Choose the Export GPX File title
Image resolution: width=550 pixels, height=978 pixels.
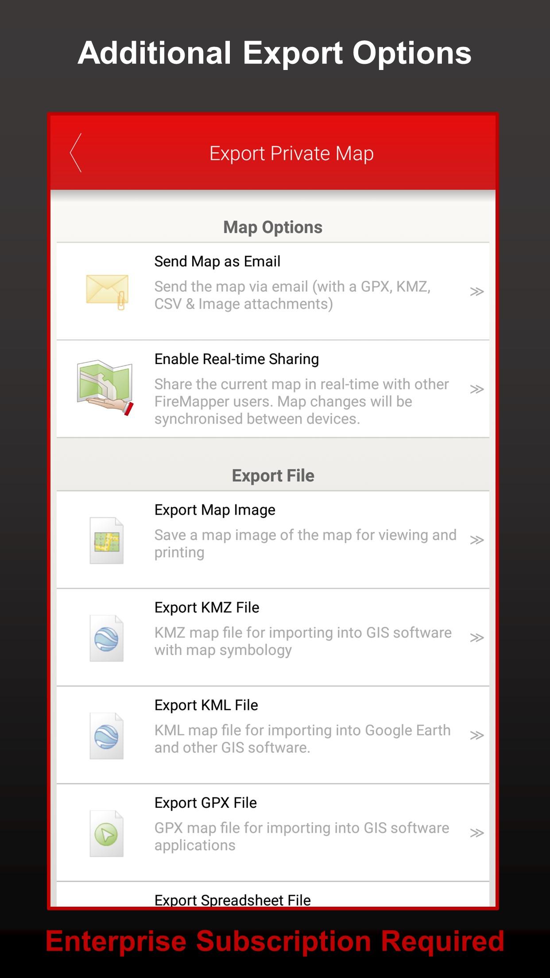coord(205,803)
